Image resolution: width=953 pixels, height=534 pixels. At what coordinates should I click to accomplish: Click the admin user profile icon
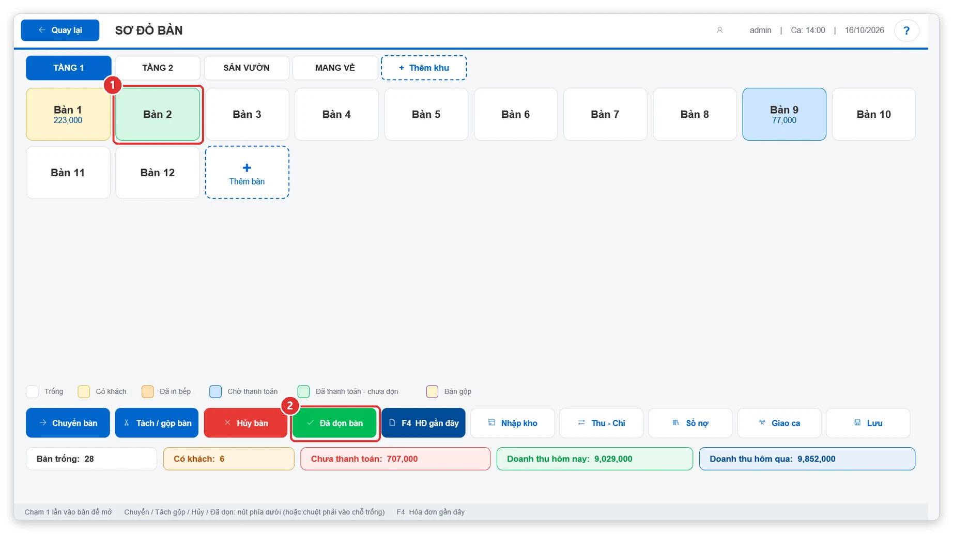719,30
